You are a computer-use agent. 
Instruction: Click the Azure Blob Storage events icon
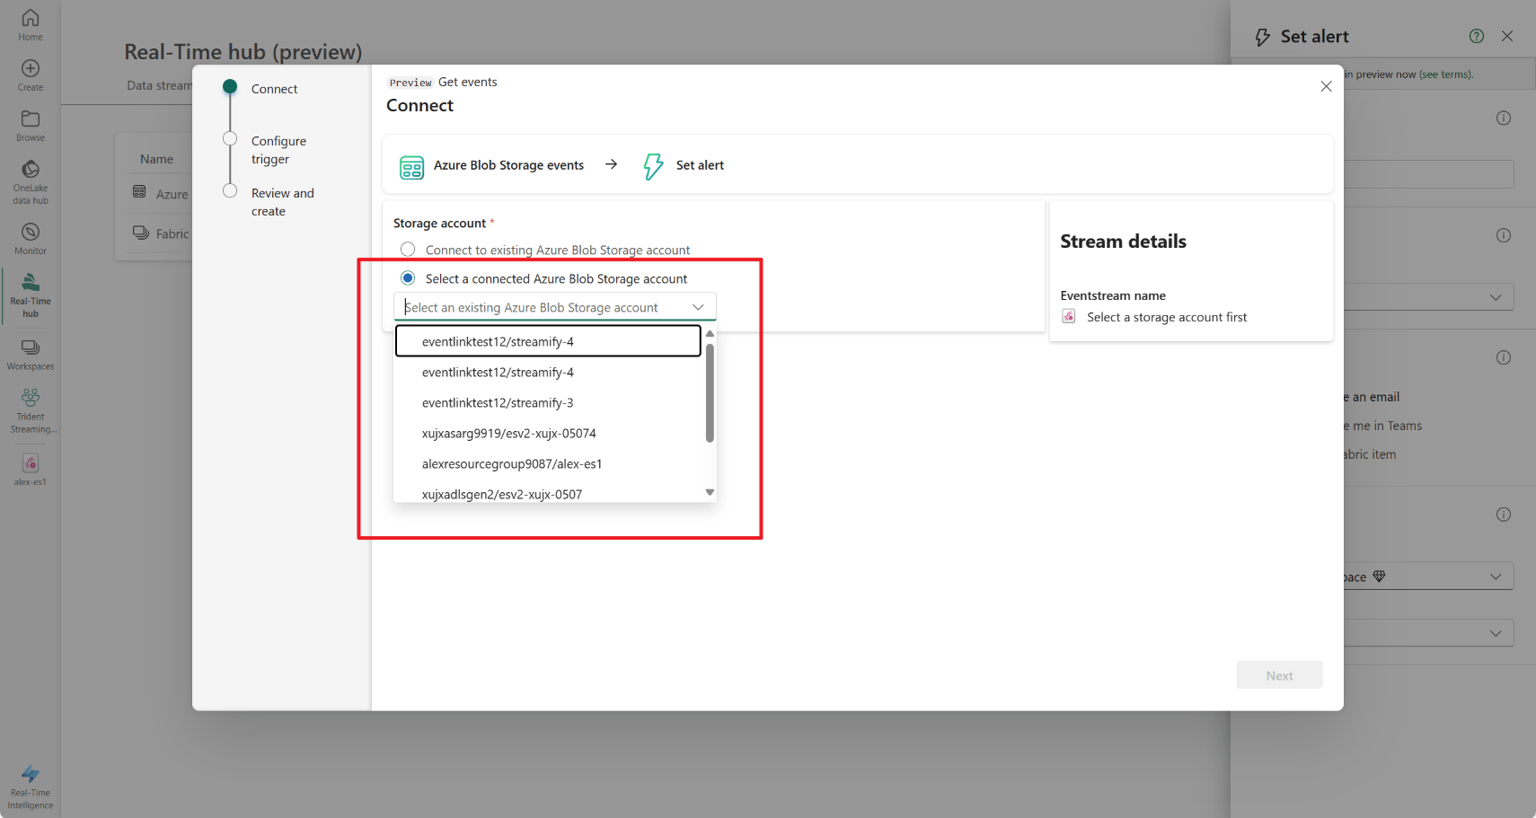(x=411, y=167)
